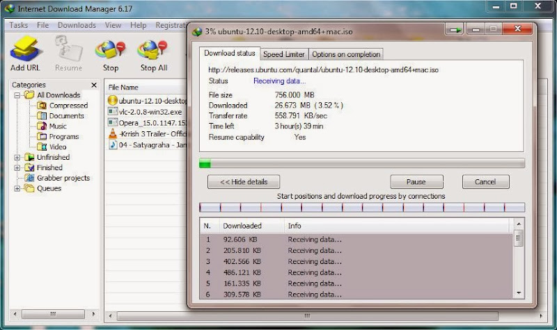
Task: Switch to the Speed Limiter tab
Action: (x=284, y=54)
